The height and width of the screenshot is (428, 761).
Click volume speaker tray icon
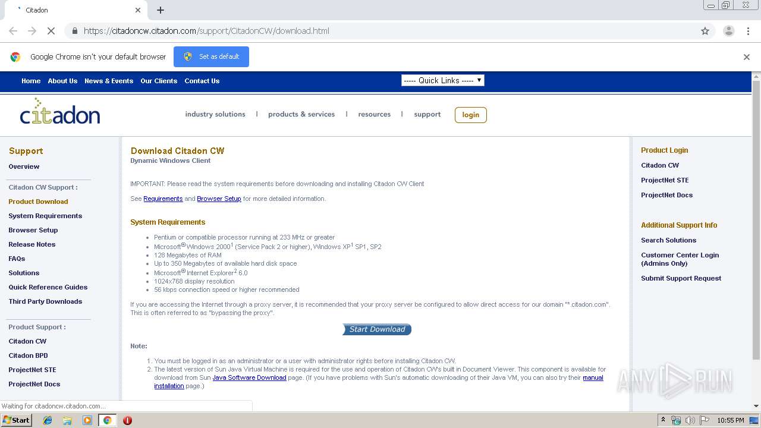690,420
